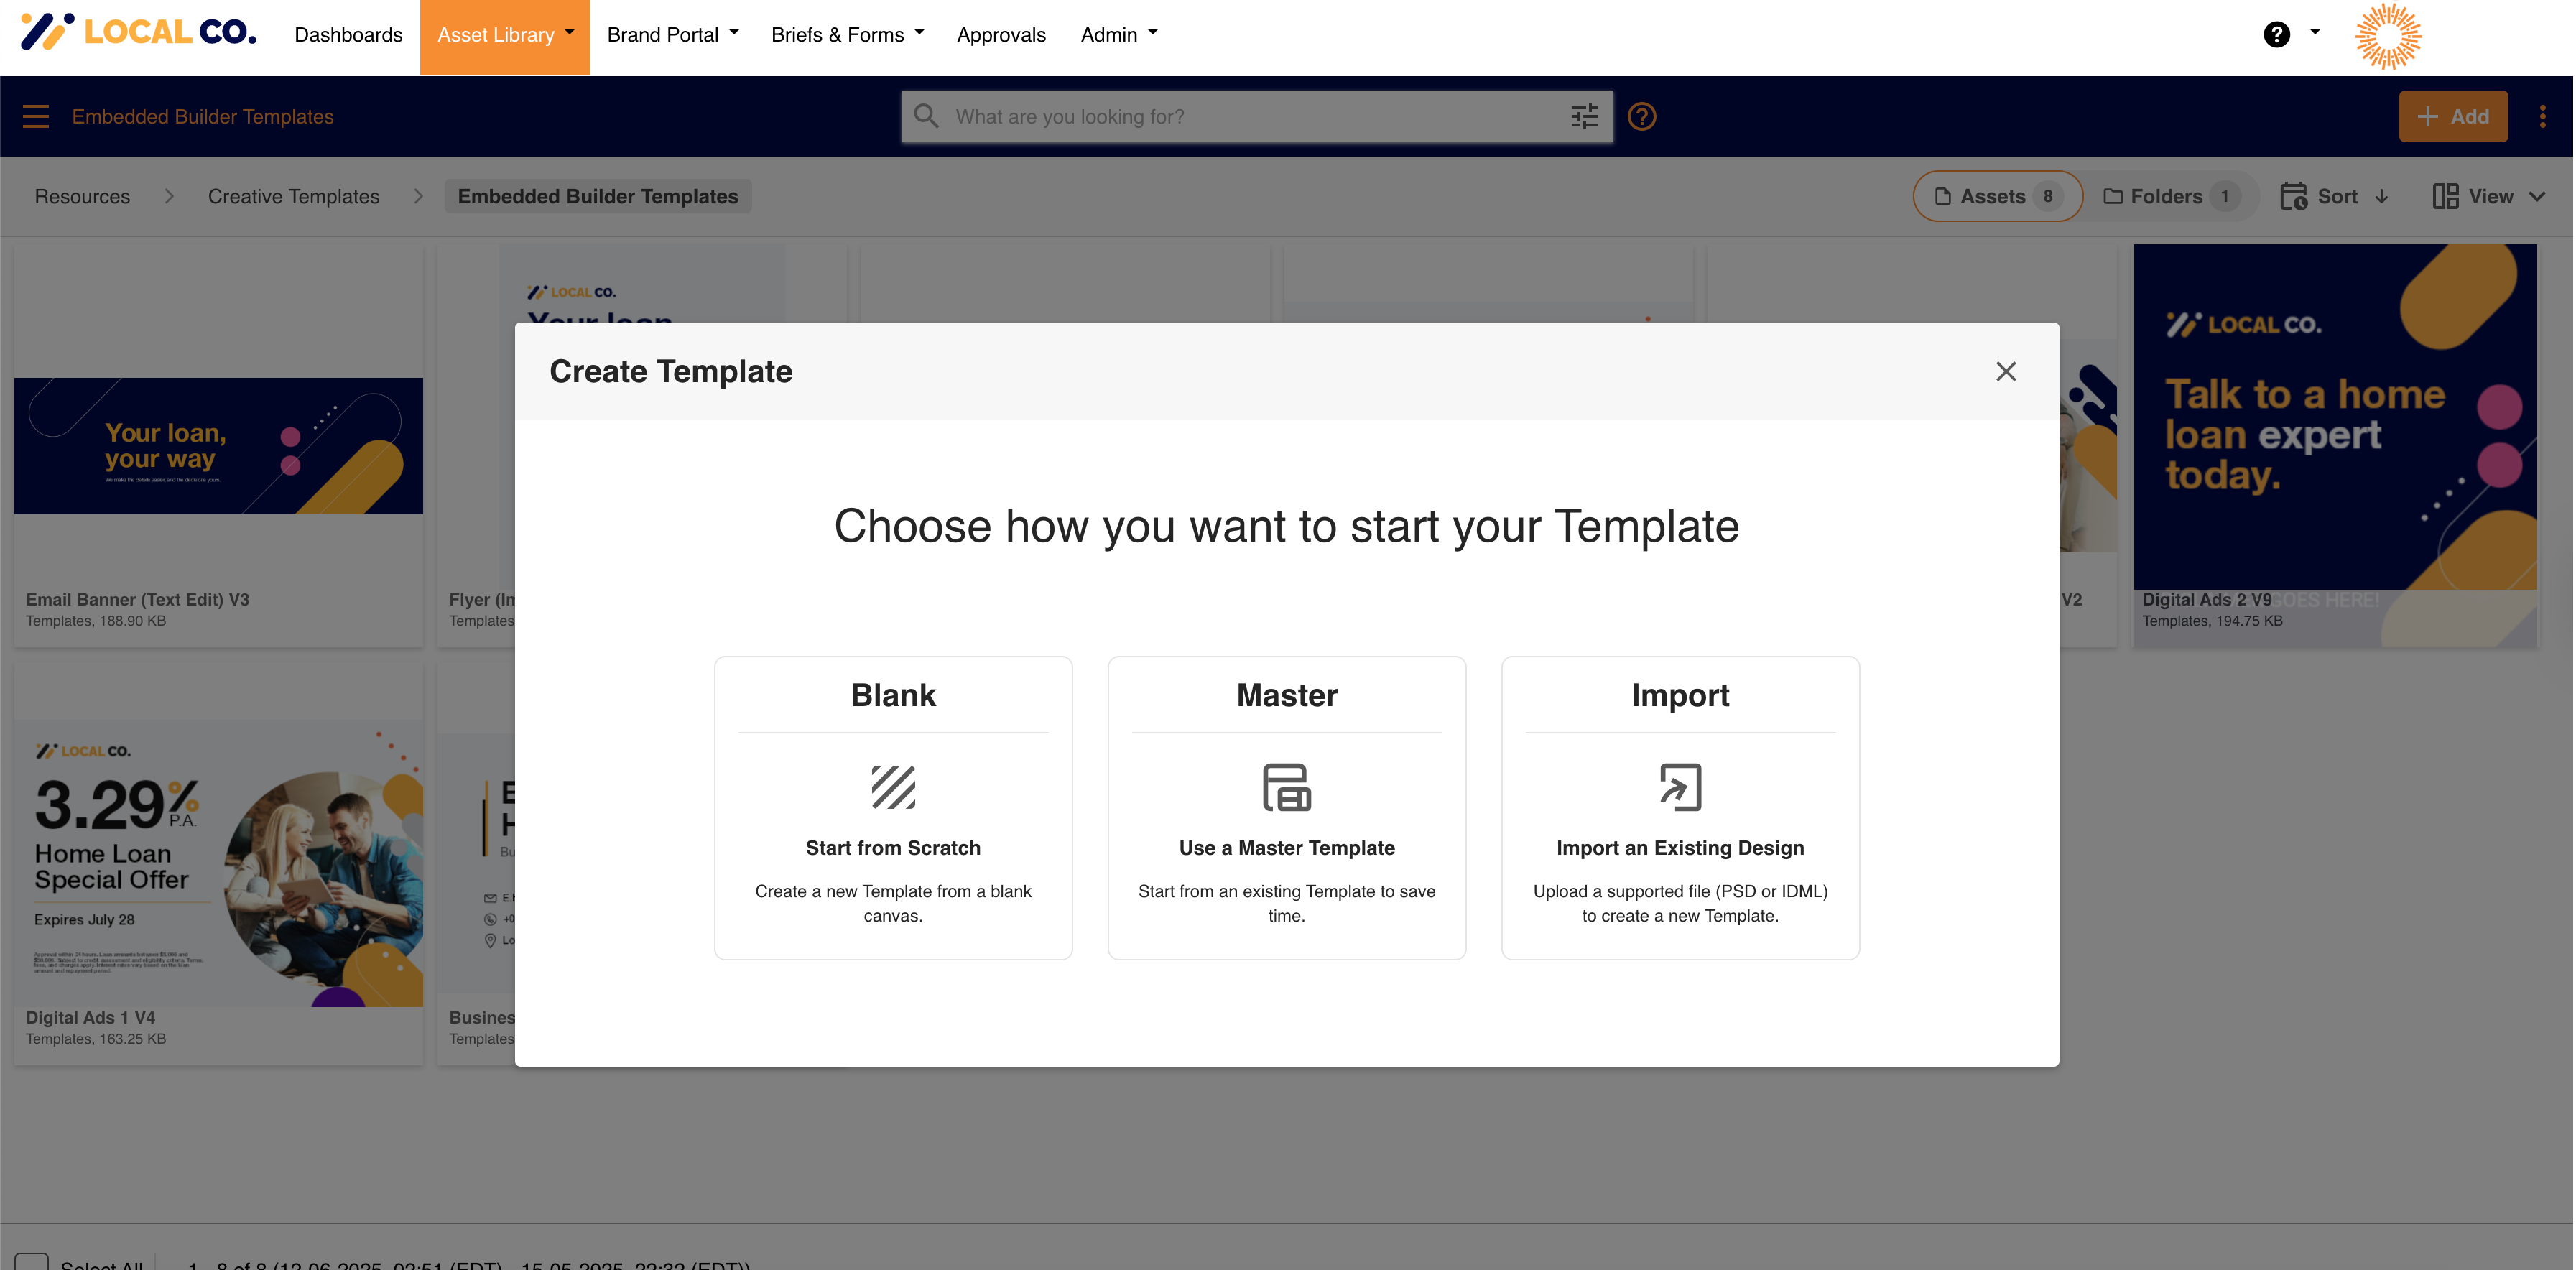Viewport: 2576px width, 1270px height.
Task: Click the Creative Templates breadcrumb link
Action: tap(294, 196)
